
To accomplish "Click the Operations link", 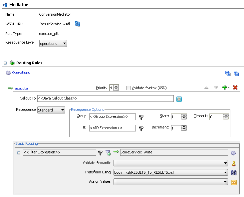I will coord(21,73).
